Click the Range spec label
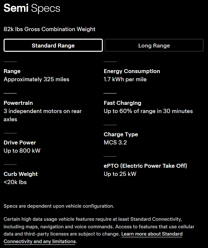The image size is (208, 248). tap(12, 71)
